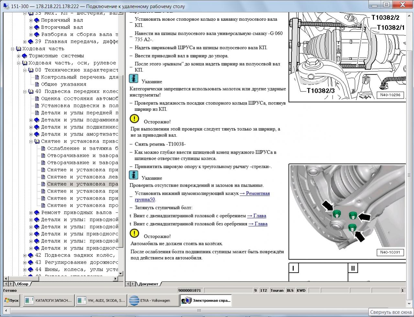Expand the 42 Подвеска задних колёс node
Screen dimensions: 414x317
(x=25, y=255)
